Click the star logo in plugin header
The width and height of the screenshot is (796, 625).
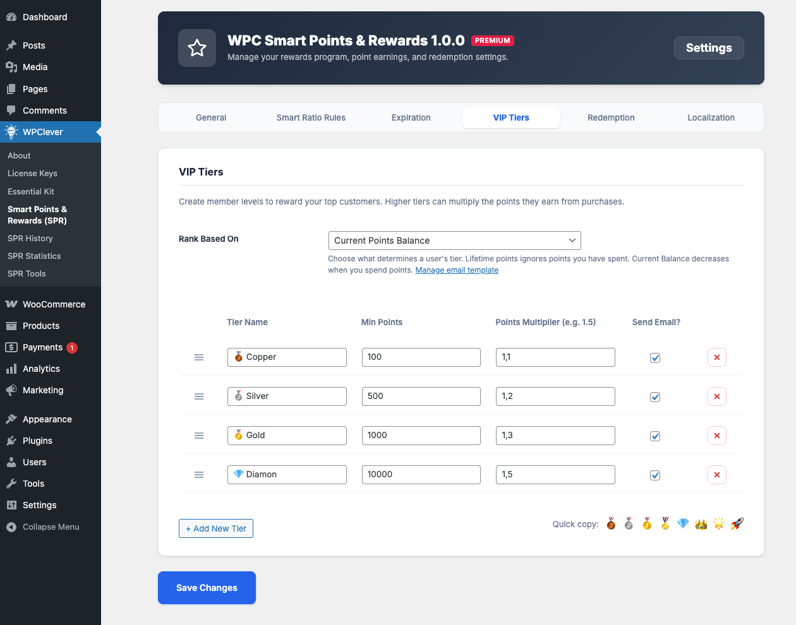click(x=197, y=48)
